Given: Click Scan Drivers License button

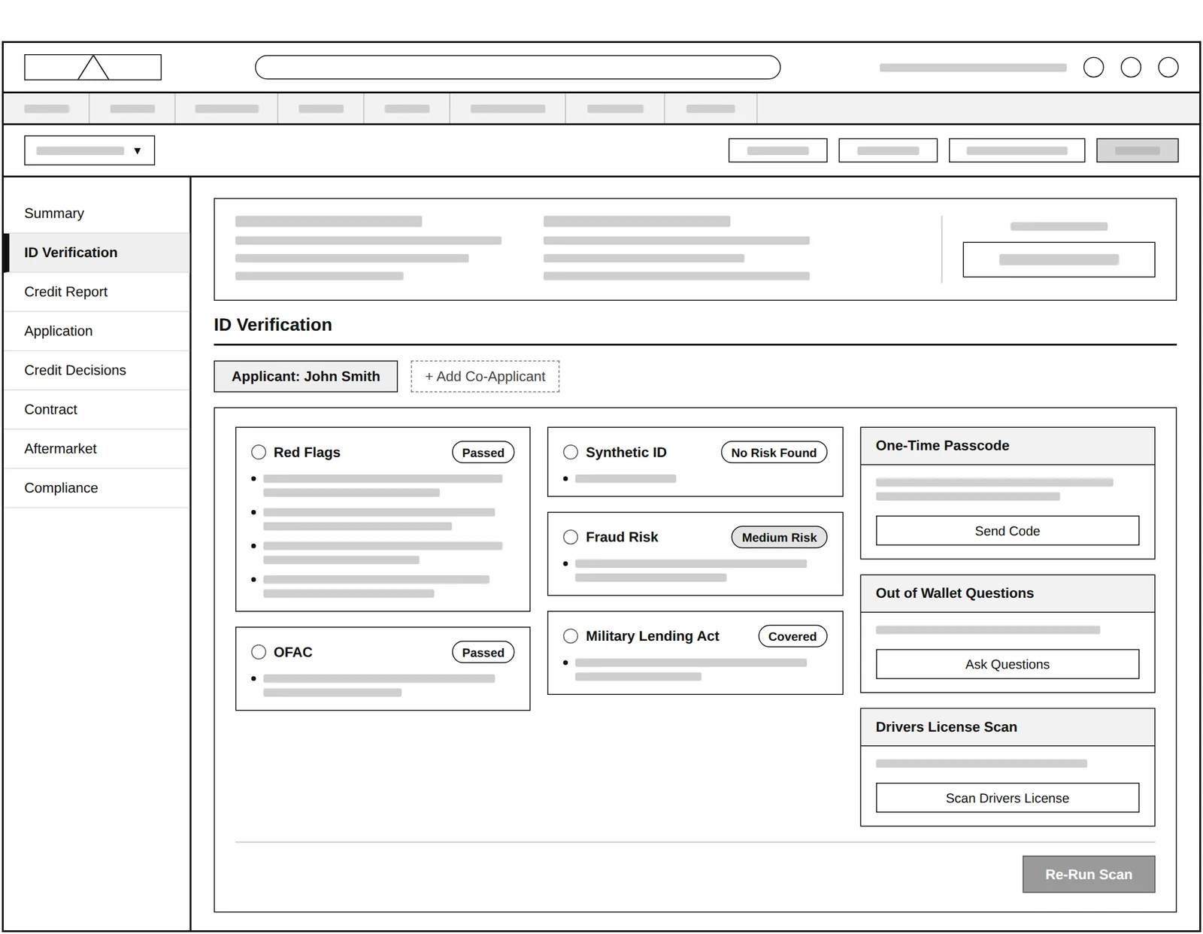Looking at the screenshot, I should click(1008, 798).
